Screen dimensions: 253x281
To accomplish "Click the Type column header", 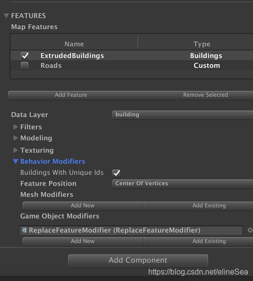I will [x=202, y=44].
